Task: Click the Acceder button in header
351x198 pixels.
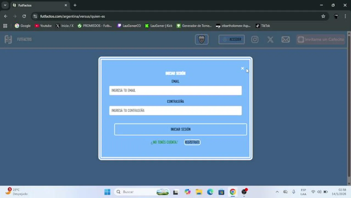Action: pyautogui.click(x=232, y=39)
